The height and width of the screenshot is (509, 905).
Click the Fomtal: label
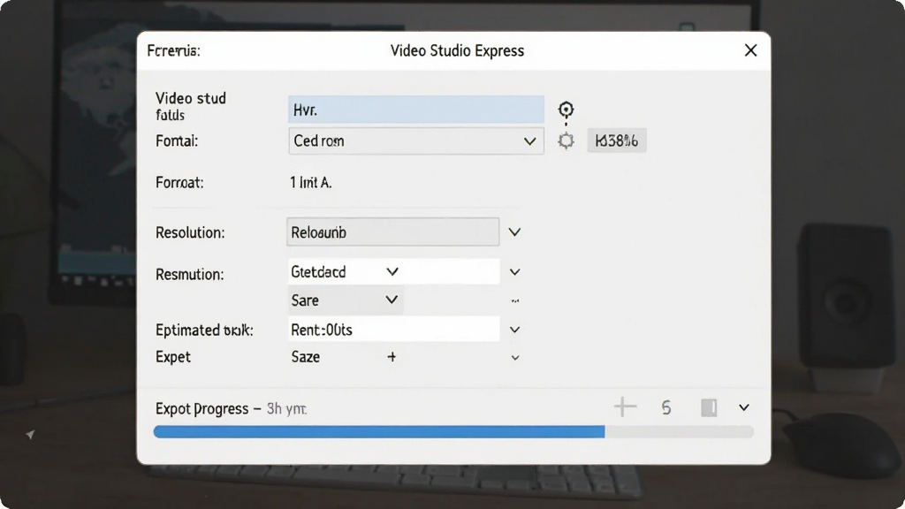[177, 141]
